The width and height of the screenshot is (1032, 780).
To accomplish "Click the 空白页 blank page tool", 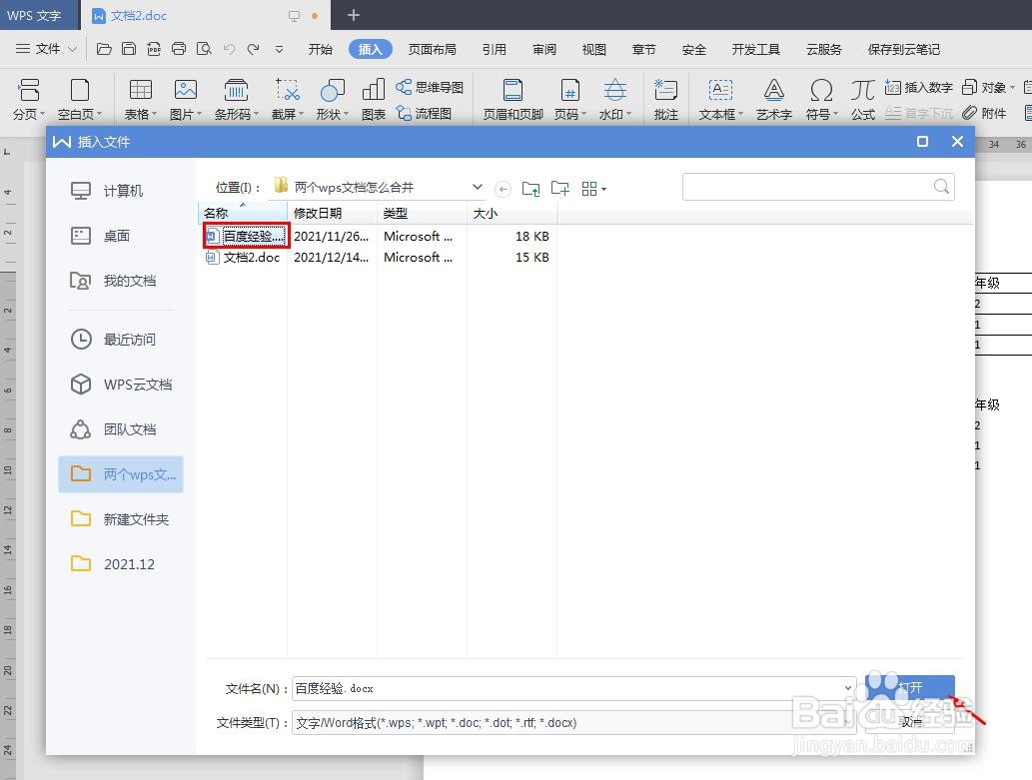I will point(80,100).
